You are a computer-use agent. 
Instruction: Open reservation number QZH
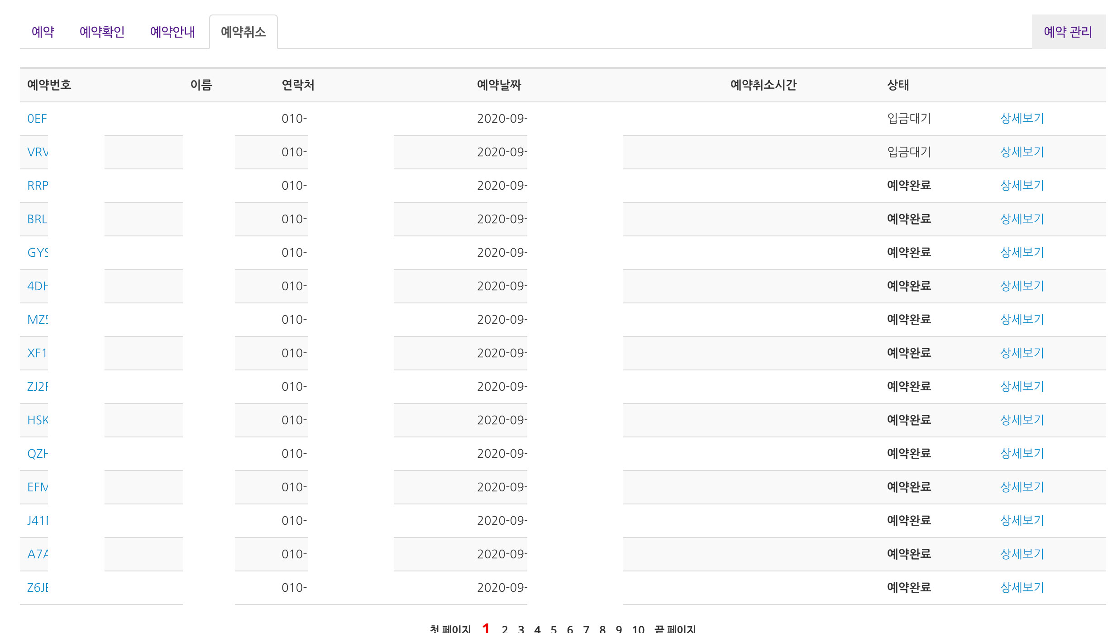[x=38, y=454]
